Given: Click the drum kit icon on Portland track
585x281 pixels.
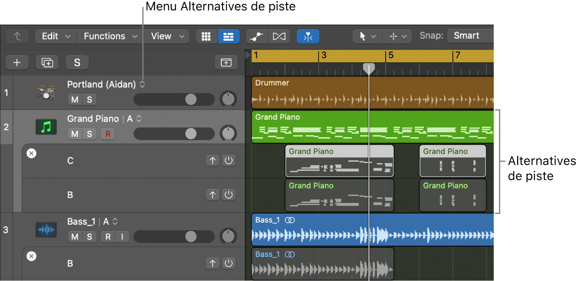Looking at the screenshot, I should click(46, 92).
